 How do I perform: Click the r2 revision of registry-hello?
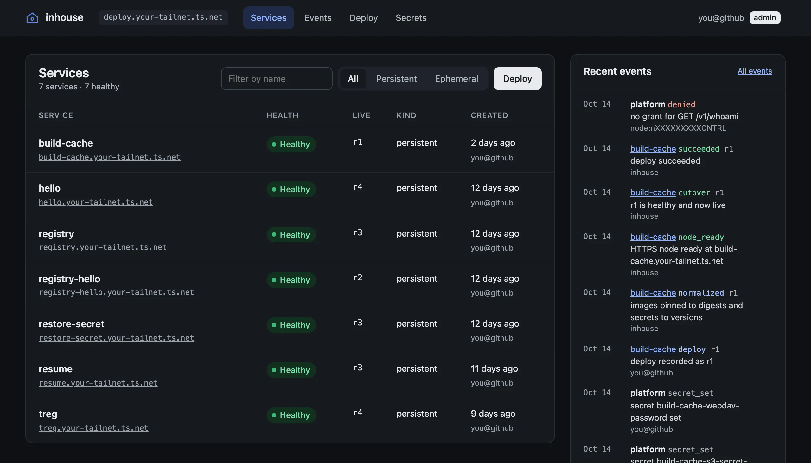point(358,277)
